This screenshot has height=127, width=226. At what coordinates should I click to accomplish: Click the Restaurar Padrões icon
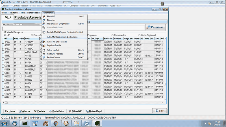click(x=44, y=54)
